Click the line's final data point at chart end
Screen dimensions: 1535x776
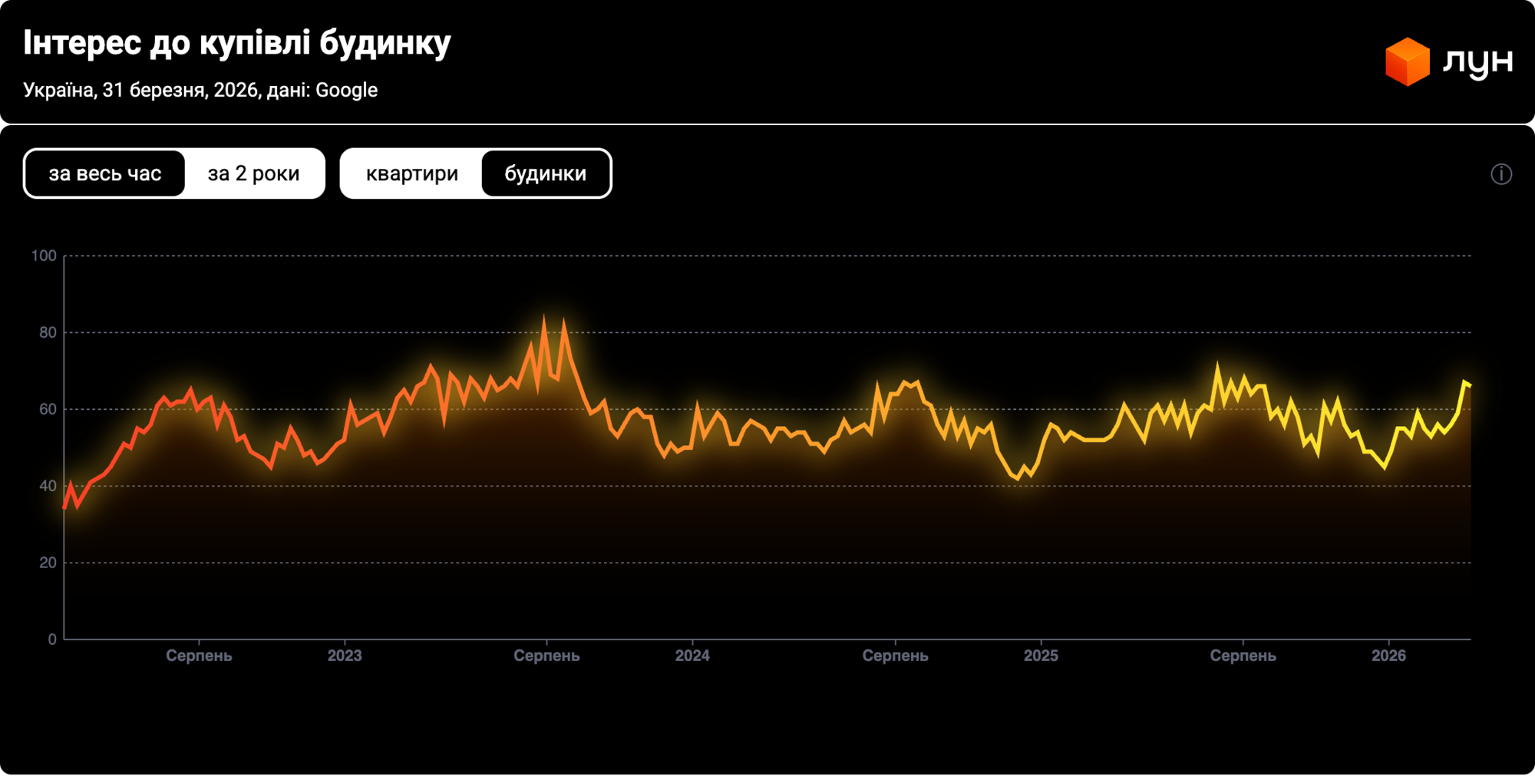click(1469, 385)
